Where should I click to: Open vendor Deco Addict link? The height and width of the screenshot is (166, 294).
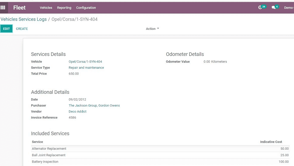pos(77,111)
